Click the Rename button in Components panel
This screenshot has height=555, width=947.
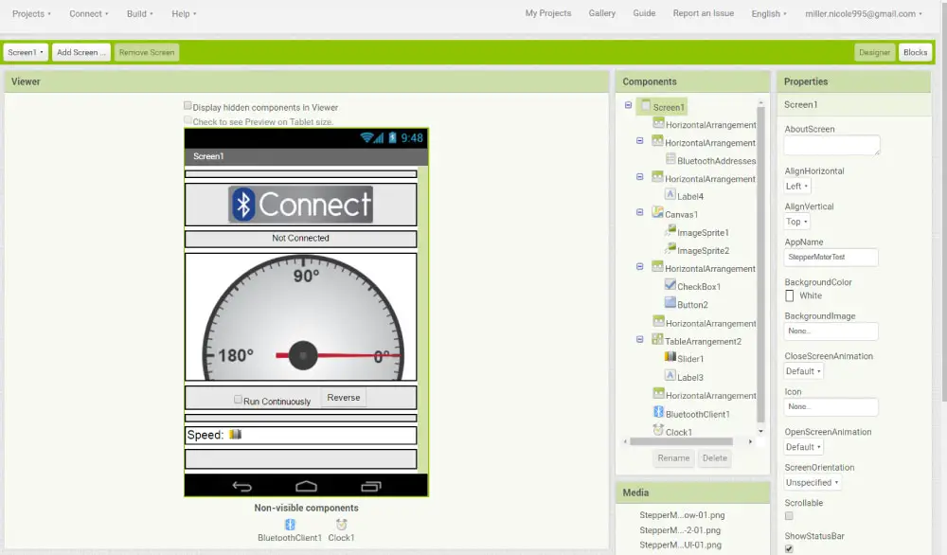(x=673, y=458)
